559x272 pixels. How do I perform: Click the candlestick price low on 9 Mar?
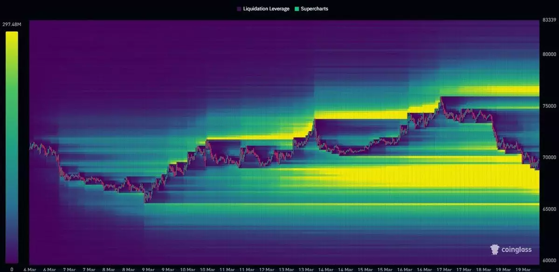click(145, 201)
